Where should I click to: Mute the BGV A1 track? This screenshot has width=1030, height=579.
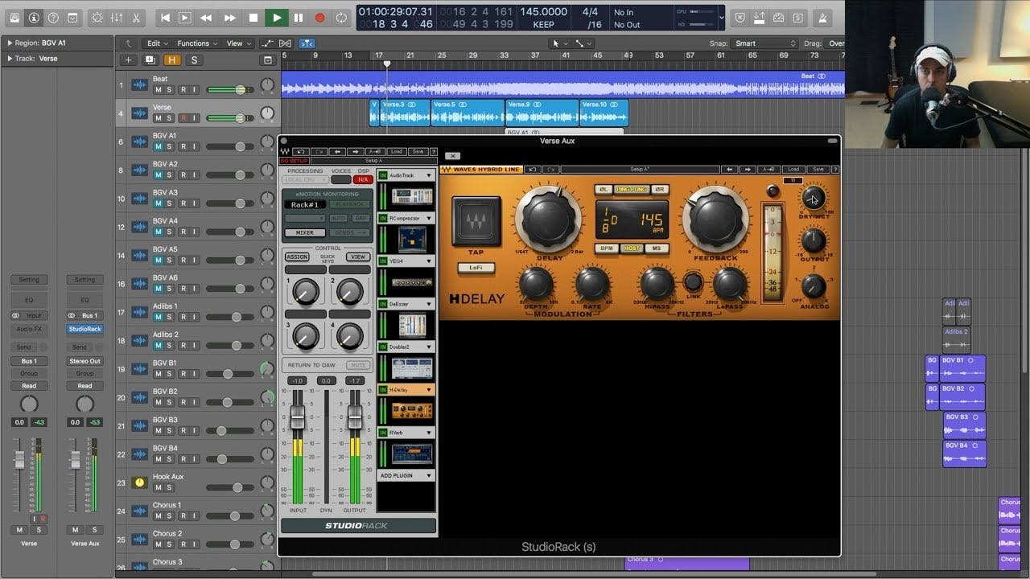tap(158, 146)
